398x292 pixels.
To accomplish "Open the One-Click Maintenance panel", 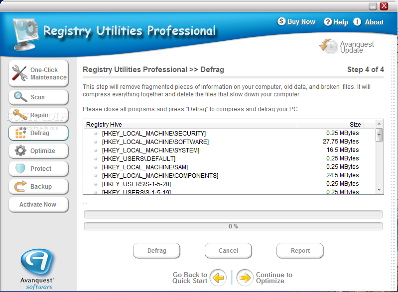I will pyautogui.click(x=38, y=73).
